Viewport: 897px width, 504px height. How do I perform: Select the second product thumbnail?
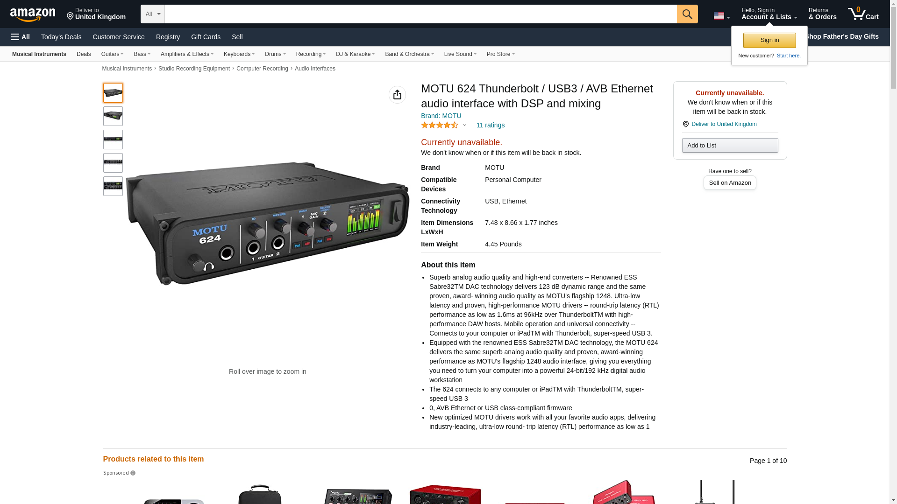click(113, 116)
